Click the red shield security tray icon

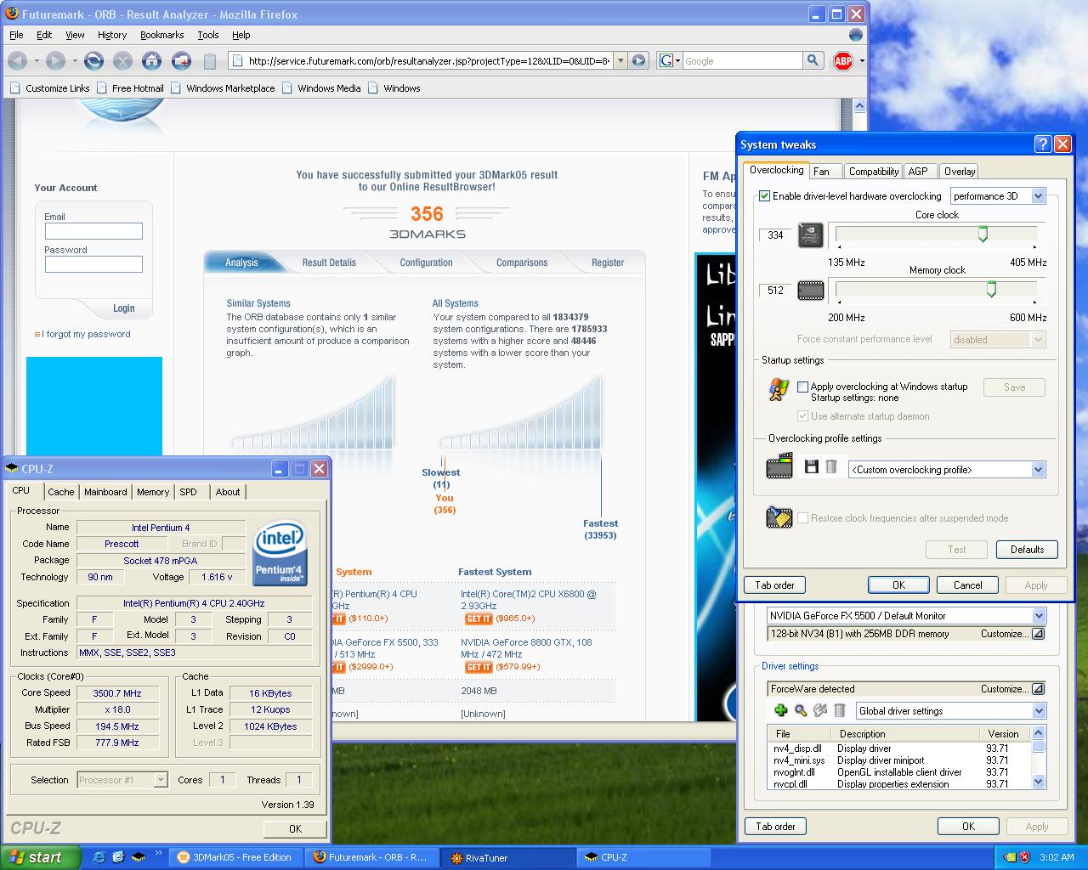pyautogui.click(x=1025, y=857)
